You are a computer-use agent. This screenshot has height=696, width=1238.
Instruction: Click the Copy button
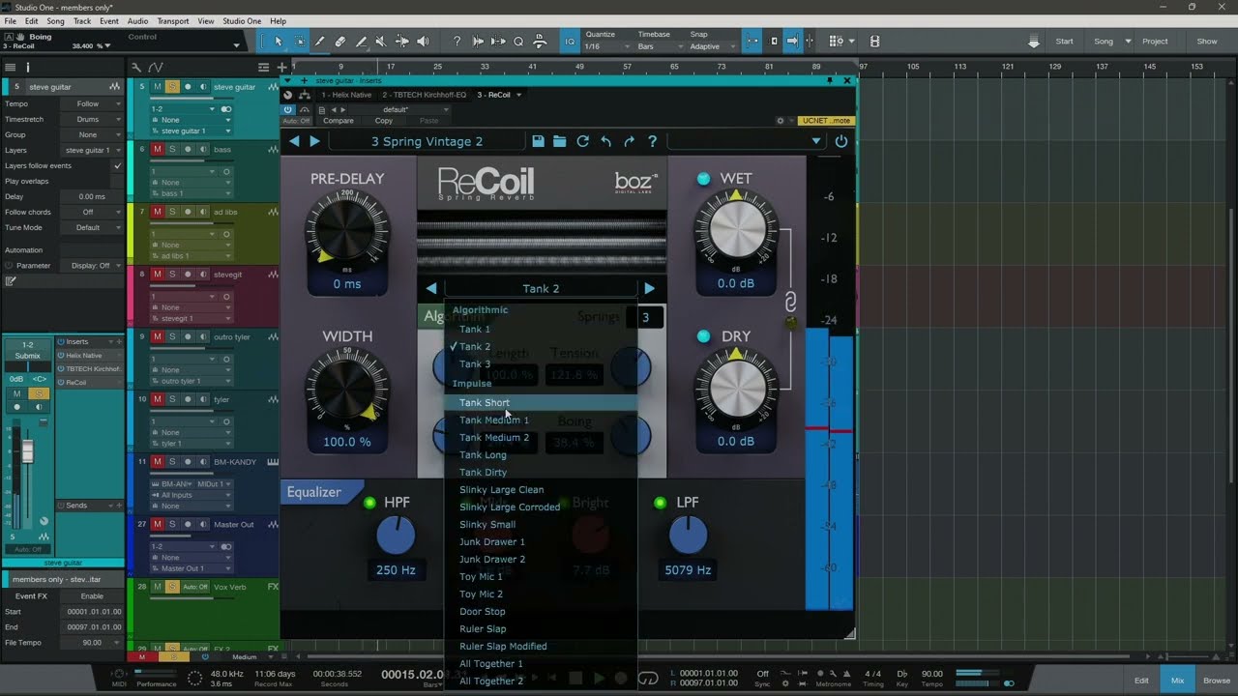[383, 121]
